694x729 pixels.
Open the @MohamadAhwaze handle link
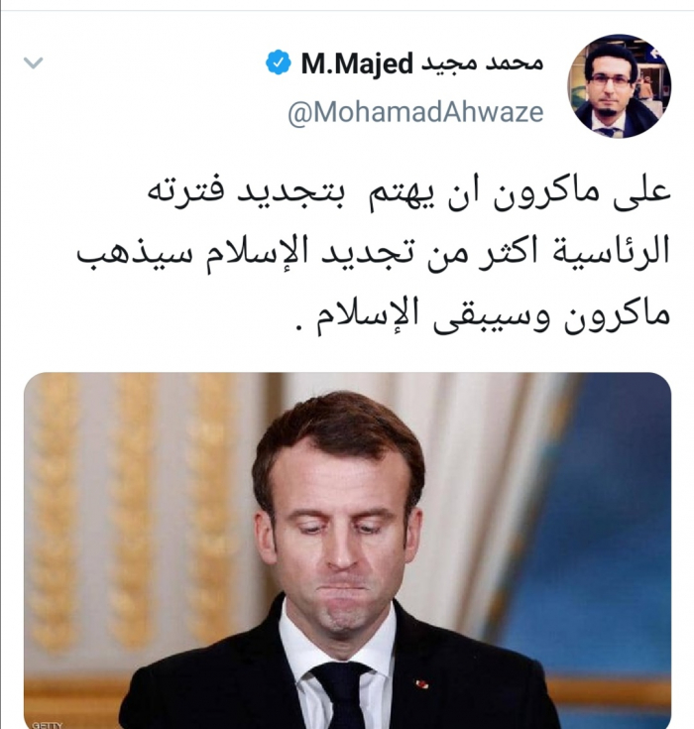click(x=415, y=112)
